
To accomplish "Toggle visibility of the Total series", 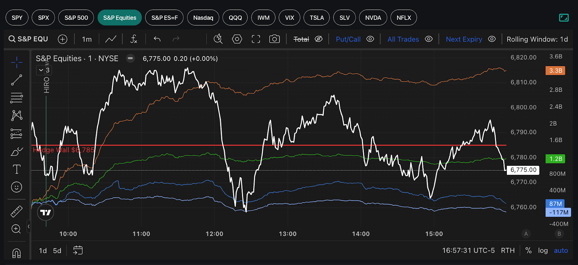I will point(319,39).
